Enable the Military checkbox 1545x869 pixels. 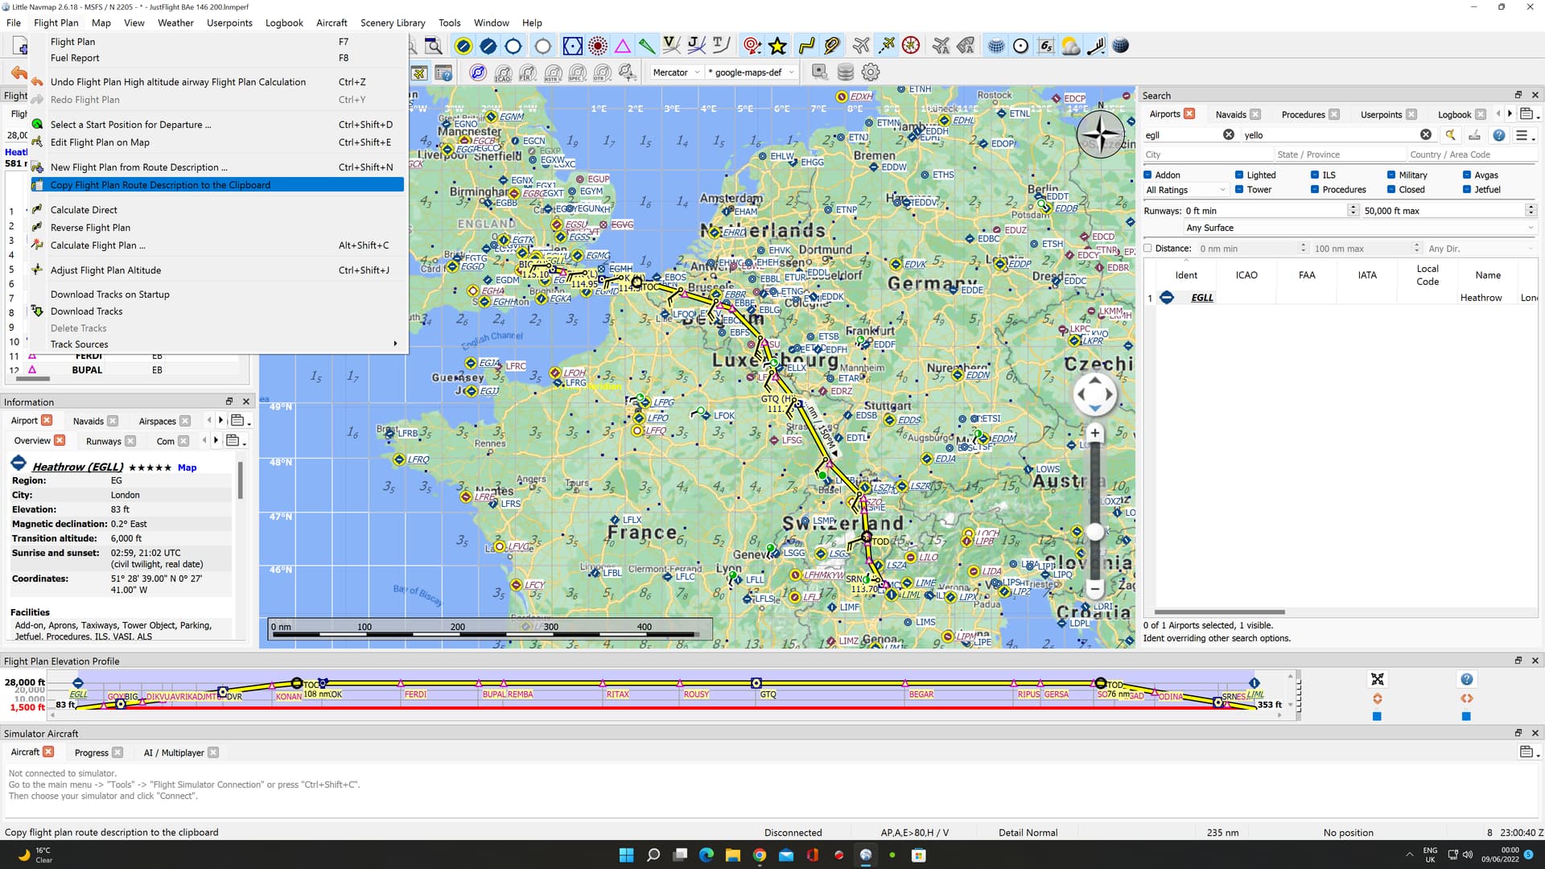(1391, 175)
